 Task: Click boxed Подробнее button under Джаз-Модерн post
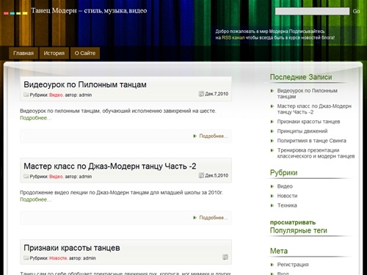(214, 218)
